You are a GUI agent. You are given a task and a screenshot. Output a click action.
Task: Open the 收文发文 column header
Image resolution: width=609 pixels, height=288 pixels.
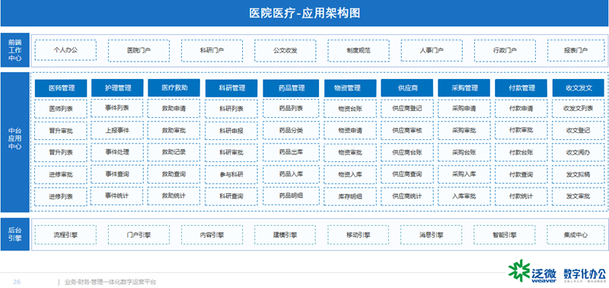579,88
